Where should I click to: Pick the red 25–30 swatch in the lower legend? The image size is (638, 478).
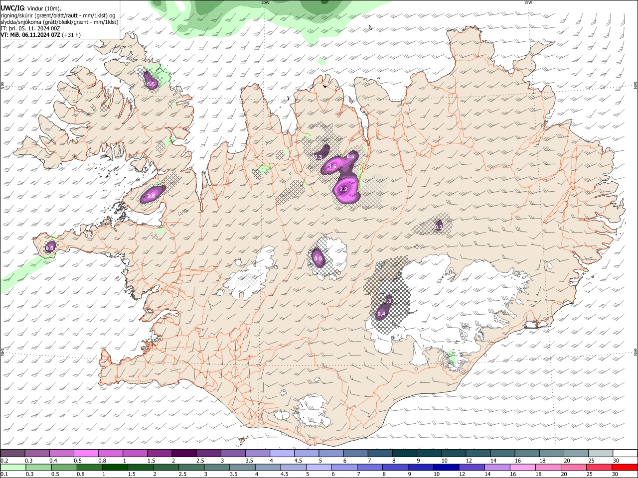click(599, 467)
